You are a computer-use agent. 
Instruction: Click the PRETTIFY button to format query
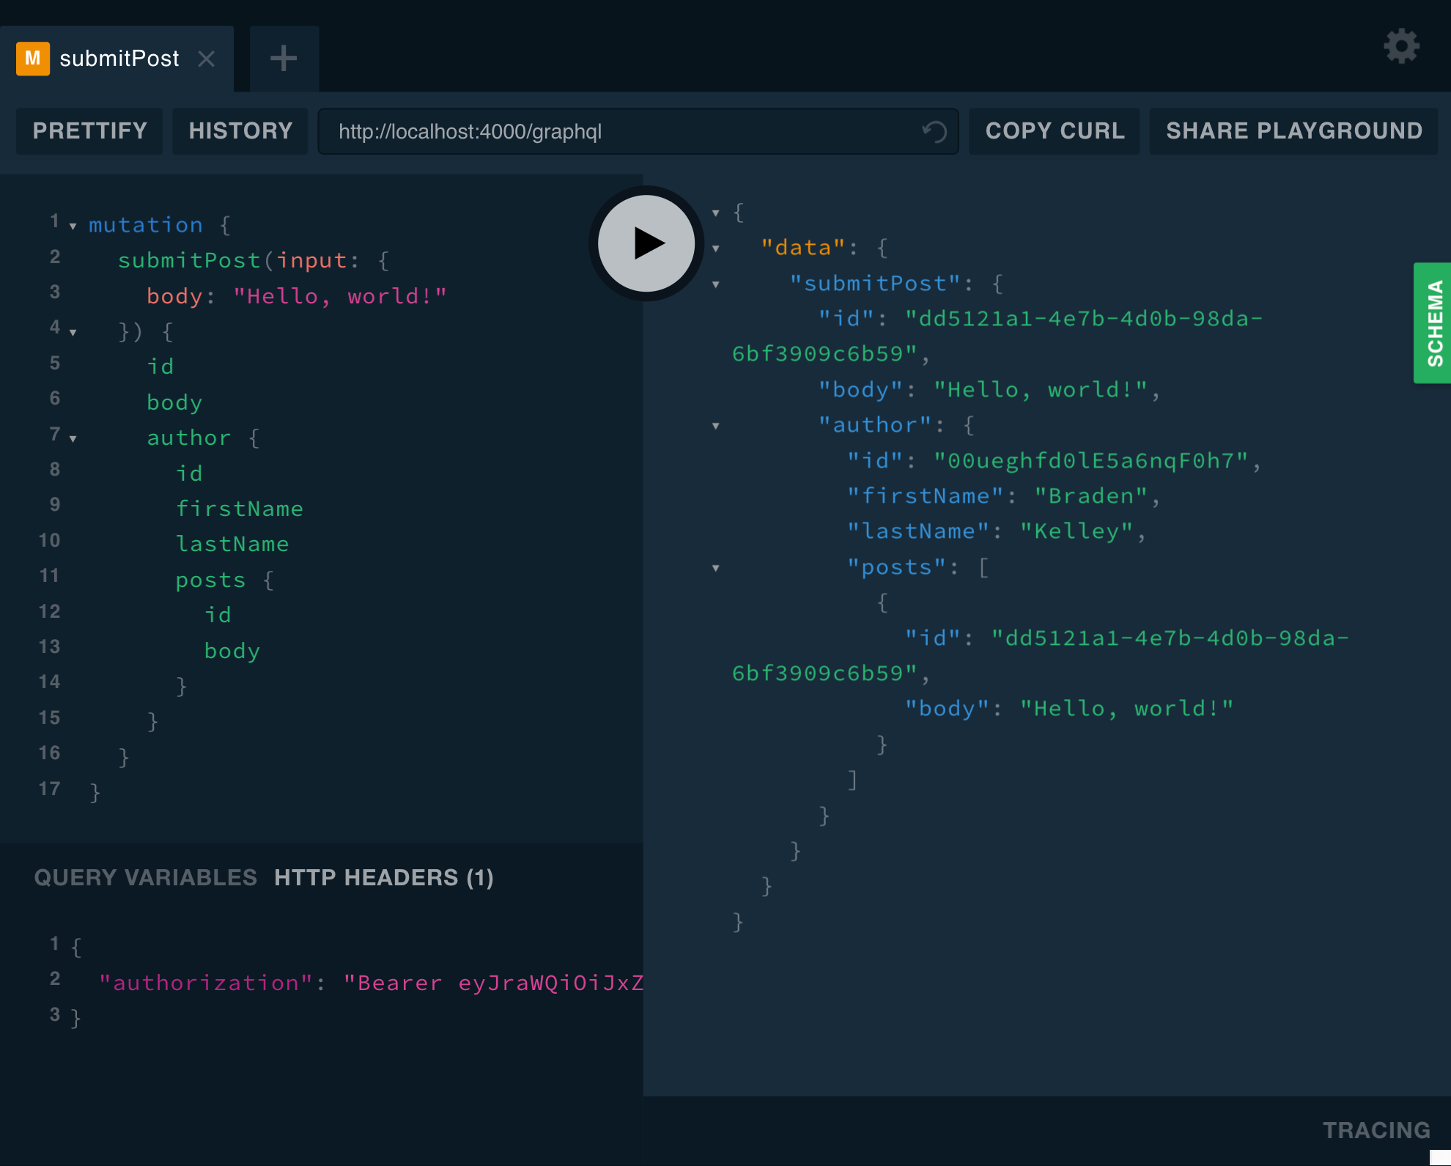point(89,131)
